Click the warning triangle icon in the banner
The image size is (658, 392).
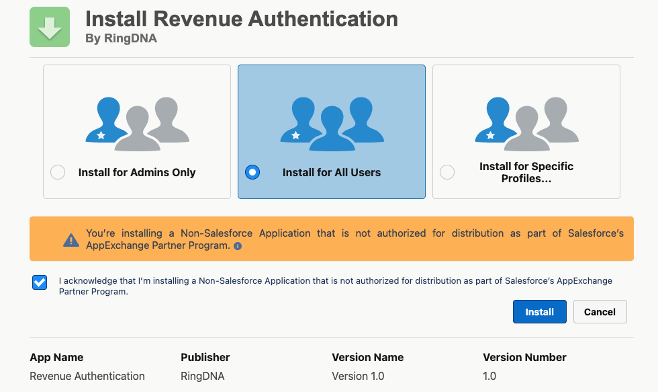coord(70,239)
